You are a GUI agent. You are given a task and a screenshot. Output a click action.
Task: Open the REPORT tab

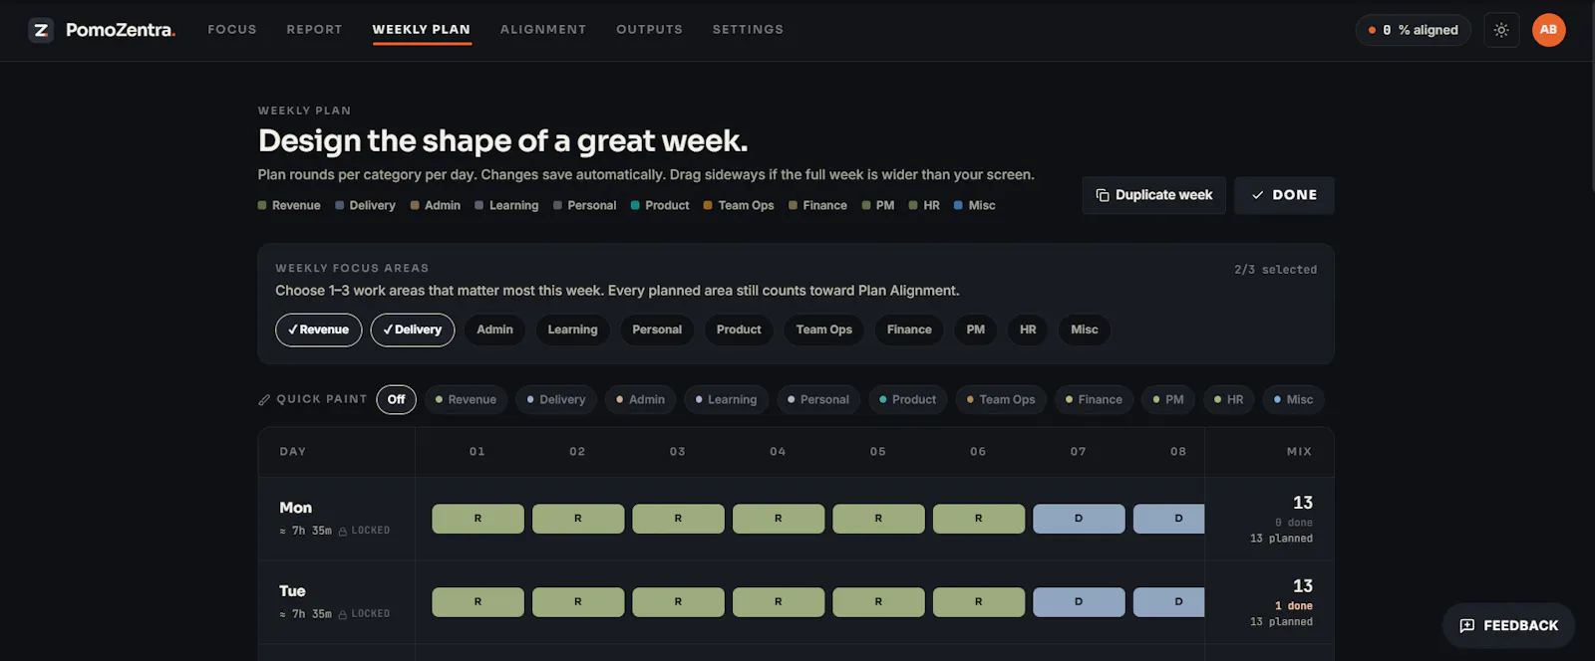(x=314, y=30)
